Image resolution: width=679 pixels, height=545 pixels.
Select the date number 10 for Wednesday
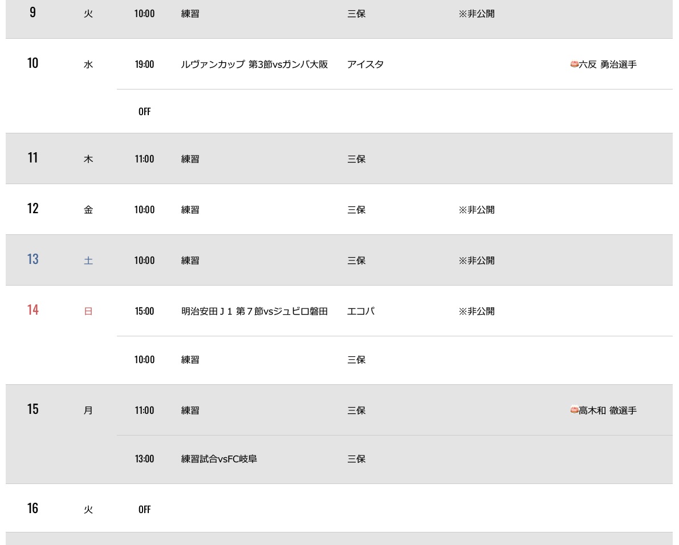33,63
